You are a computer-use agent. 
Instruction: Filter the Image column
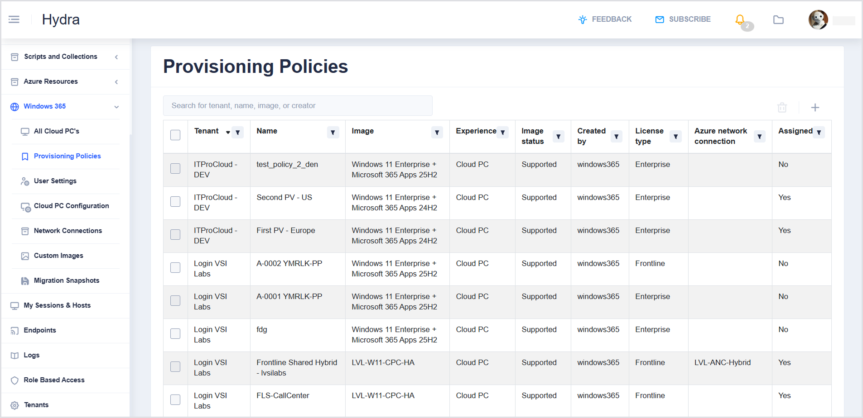pyautogui.click(x=437, y=133)
